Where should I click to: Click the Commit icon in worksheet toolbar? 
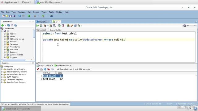59,26
